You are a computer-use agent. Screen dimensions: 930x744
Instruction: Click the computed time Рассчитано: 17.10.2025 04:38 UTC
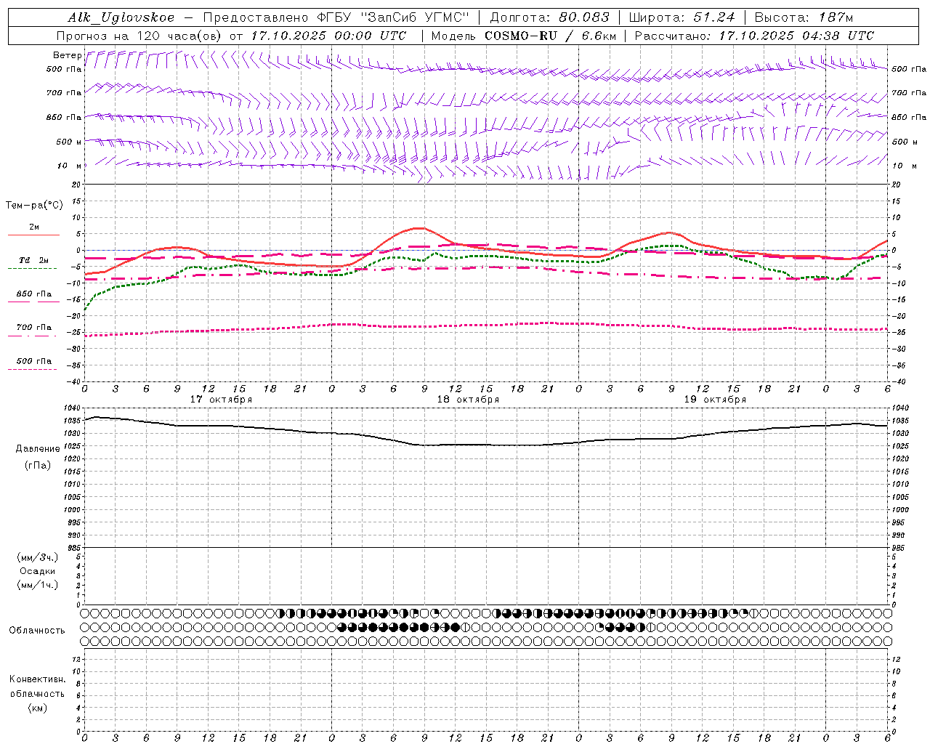tap(754, 36)
